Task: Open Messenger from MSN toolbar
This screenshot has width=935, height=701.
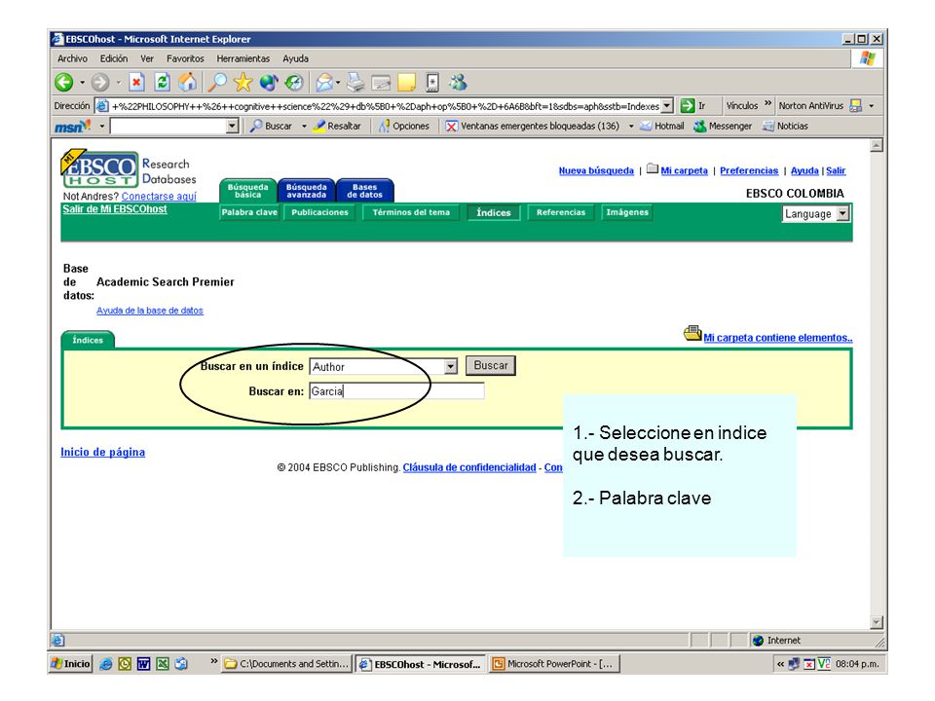Action: tap(723, 127)
